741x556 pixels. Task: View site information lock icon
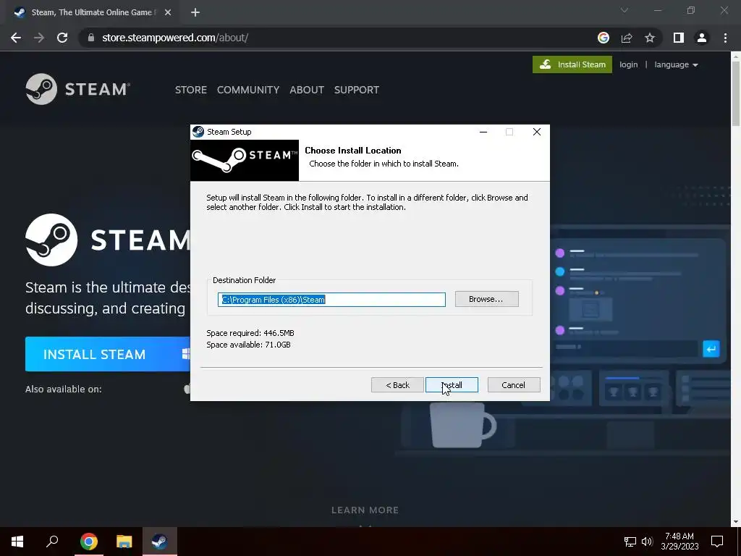(x=91, y=38)
